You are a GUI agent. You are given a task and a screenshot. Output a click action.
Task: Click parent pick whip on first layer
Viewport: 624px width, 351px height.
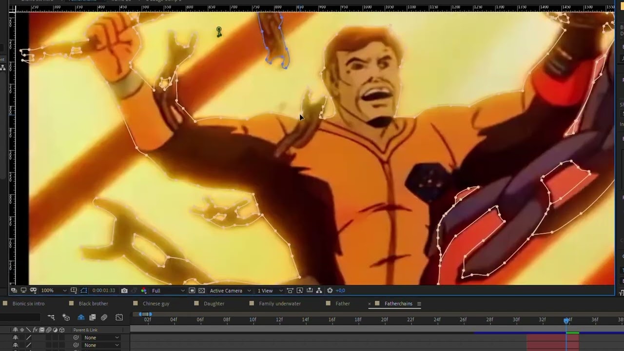76,337
